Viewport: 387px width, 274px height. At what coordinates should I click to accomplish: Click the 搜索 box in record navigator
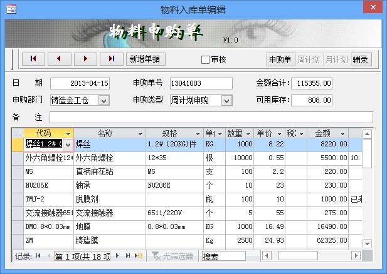click(x=224, y=256)
